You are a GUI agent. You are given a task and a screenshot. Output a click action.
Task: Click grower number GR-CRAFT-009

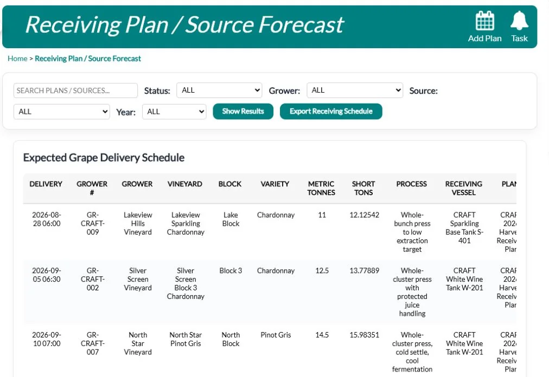click(93, 224)
